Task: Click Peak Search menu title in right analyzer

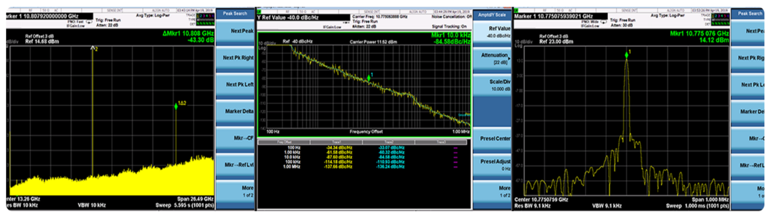Action: 748,14
